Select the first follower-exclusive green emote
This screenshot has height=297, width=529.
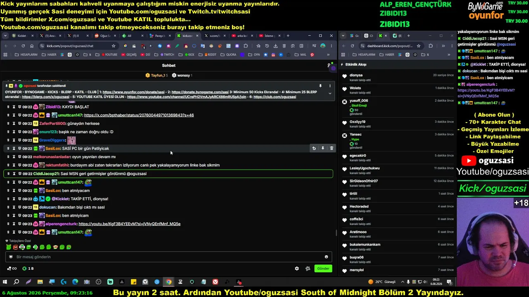[9, 247]
